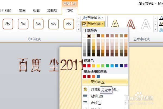Switch to the 加载项 tab
Viewport: 163px width, 109px height.
click(52, 10)
